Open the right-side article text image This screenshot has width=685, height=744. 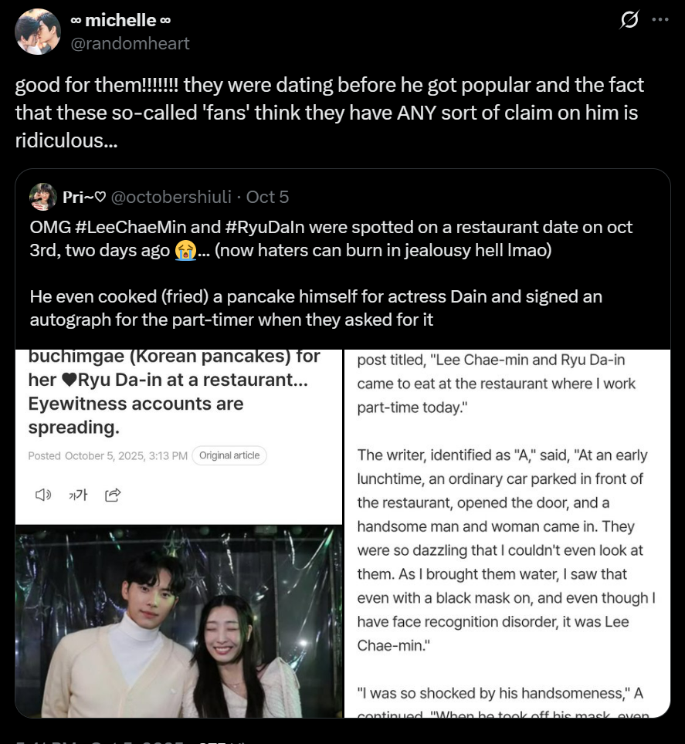coord(507,533)
